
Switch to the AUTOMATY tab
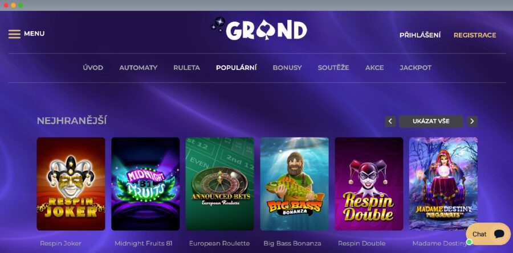[139, 68]
